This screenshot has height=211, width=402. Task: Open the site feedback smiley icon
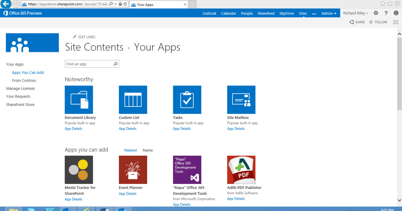396,13
